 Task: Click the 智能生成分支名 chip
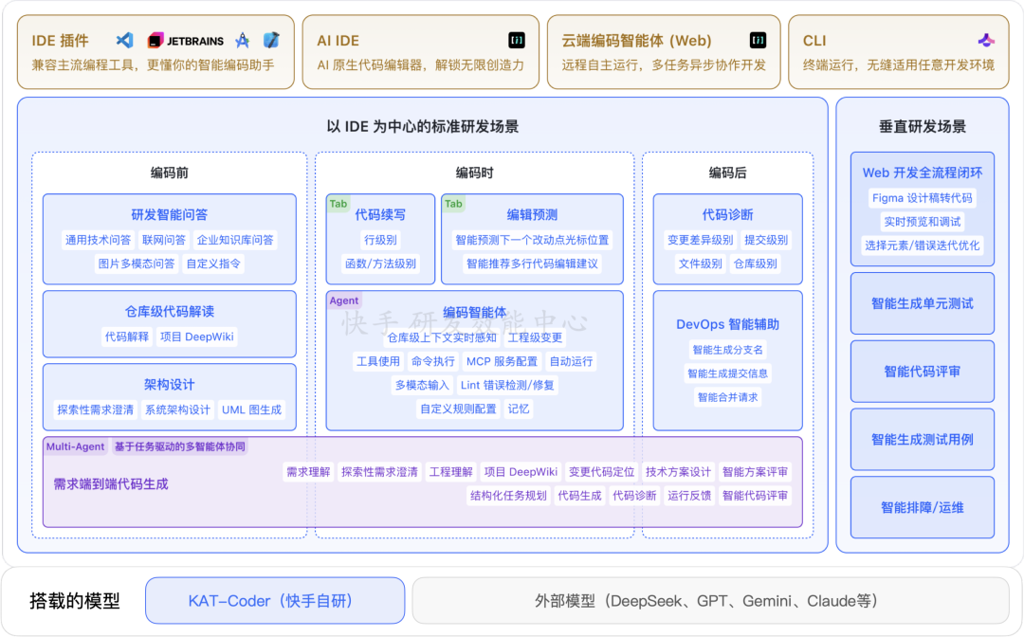coord(727,349)
